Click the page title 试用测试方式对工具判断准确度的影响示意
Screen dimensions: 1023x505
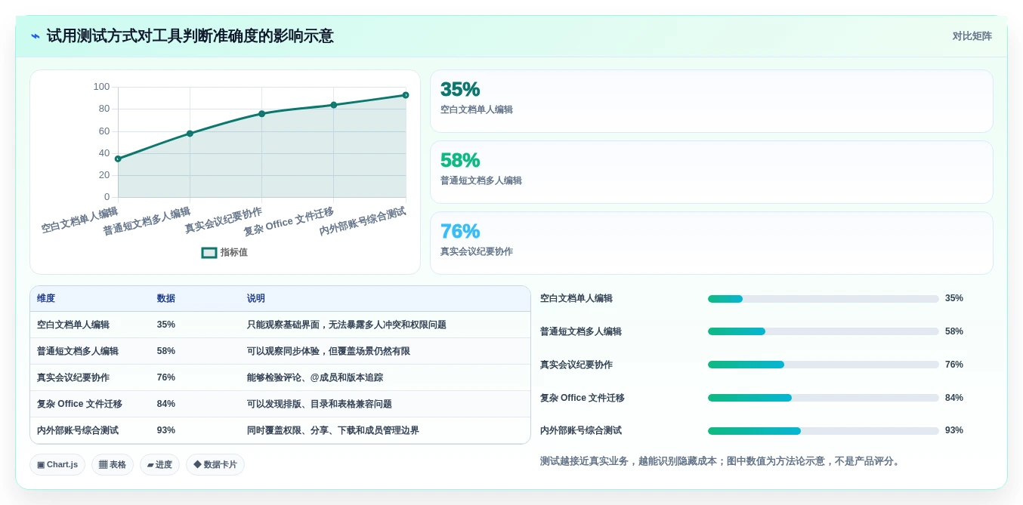tap(190, 36)
